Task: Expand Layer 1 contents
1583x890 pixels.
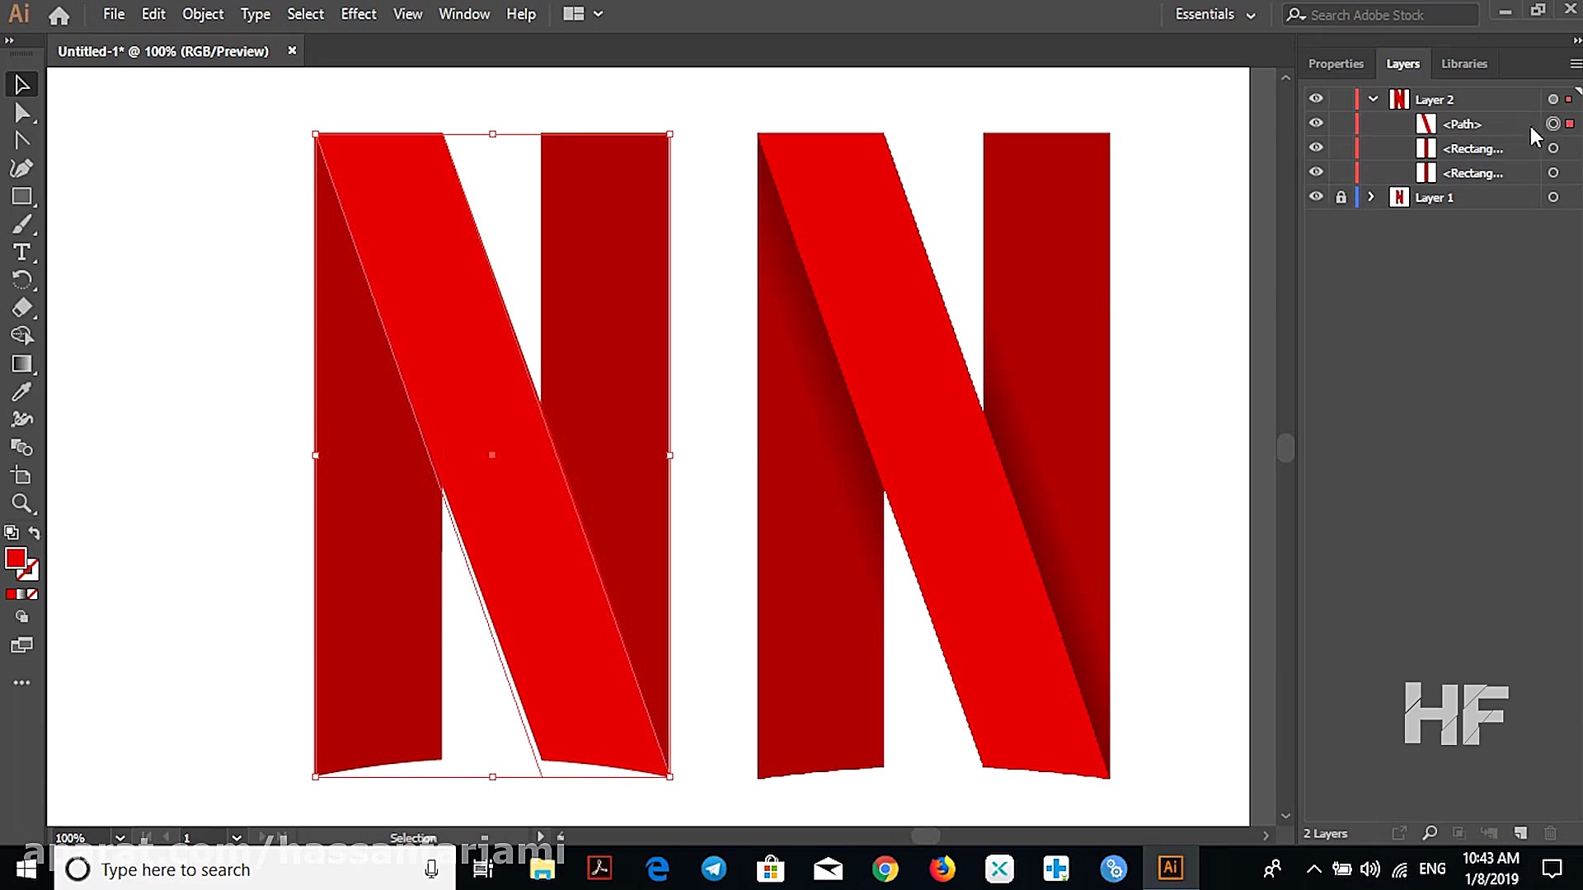Action: (1371, 197)
